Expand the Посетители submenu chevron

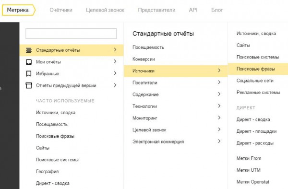(219, 82)
